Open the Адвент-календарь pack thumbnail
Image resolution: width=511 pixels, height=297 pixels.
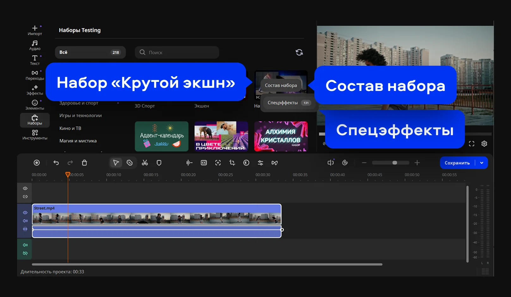[x=162, y=136]
